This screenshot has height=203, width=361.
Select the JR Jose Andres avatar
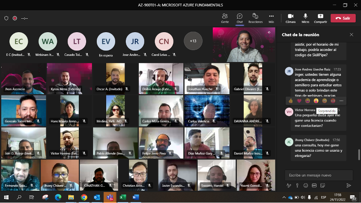coord(135,42)
